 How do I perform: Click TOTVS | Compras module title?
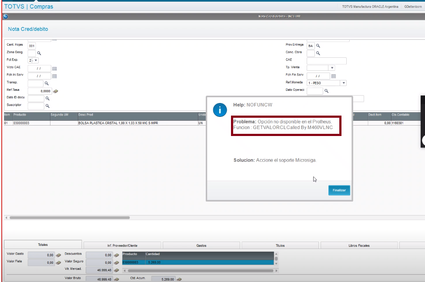tap(29, 7)
